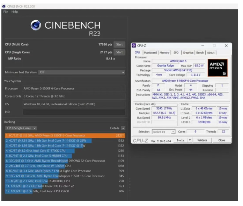Click the L1 Data value 6 x 48 KBytes
Viewport: 243px width, 206px height.
(204, 108)
